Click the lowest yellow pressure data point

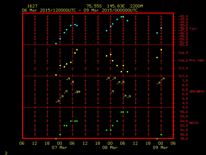[56, 75]
